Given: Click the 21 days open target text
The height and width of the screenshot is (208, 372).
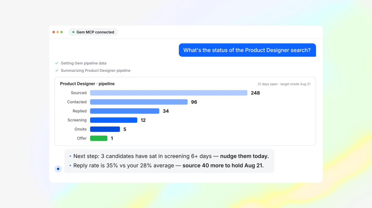Looking at the screenshot, I should pyautogui.click(x=284, y=84).
